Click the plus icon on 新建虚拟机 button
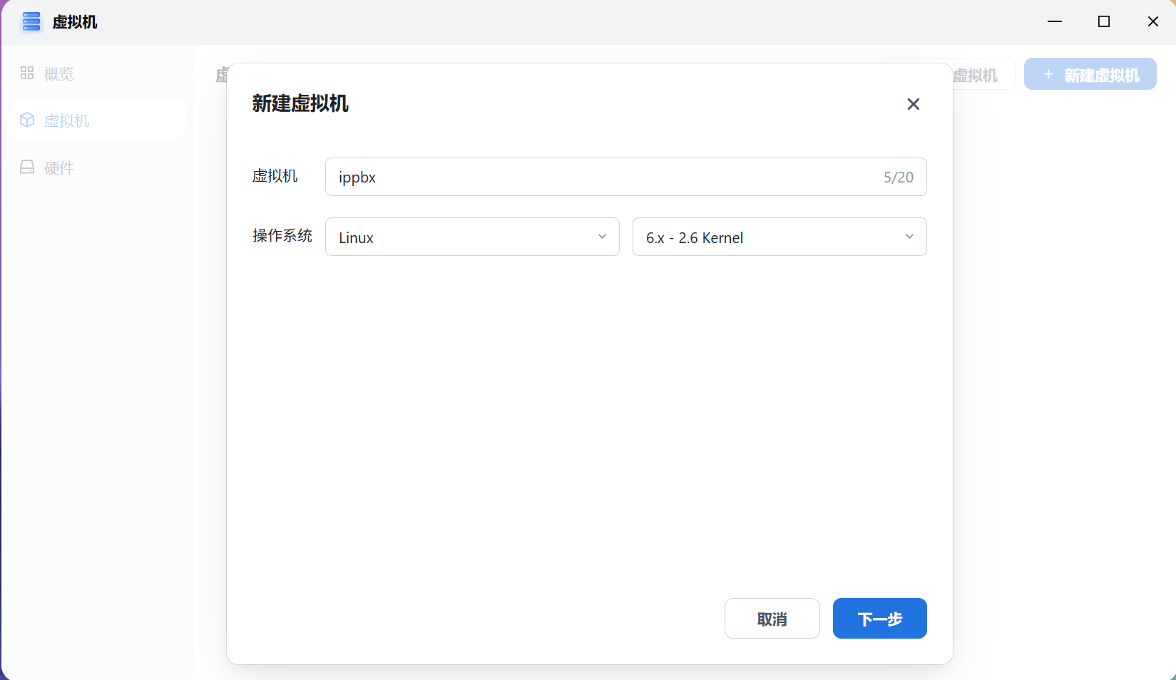 [x=1048, y=74]
